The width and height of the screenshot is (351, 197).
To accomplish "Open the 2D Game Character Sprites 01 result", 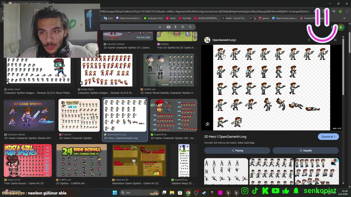I will click(128, 36).
